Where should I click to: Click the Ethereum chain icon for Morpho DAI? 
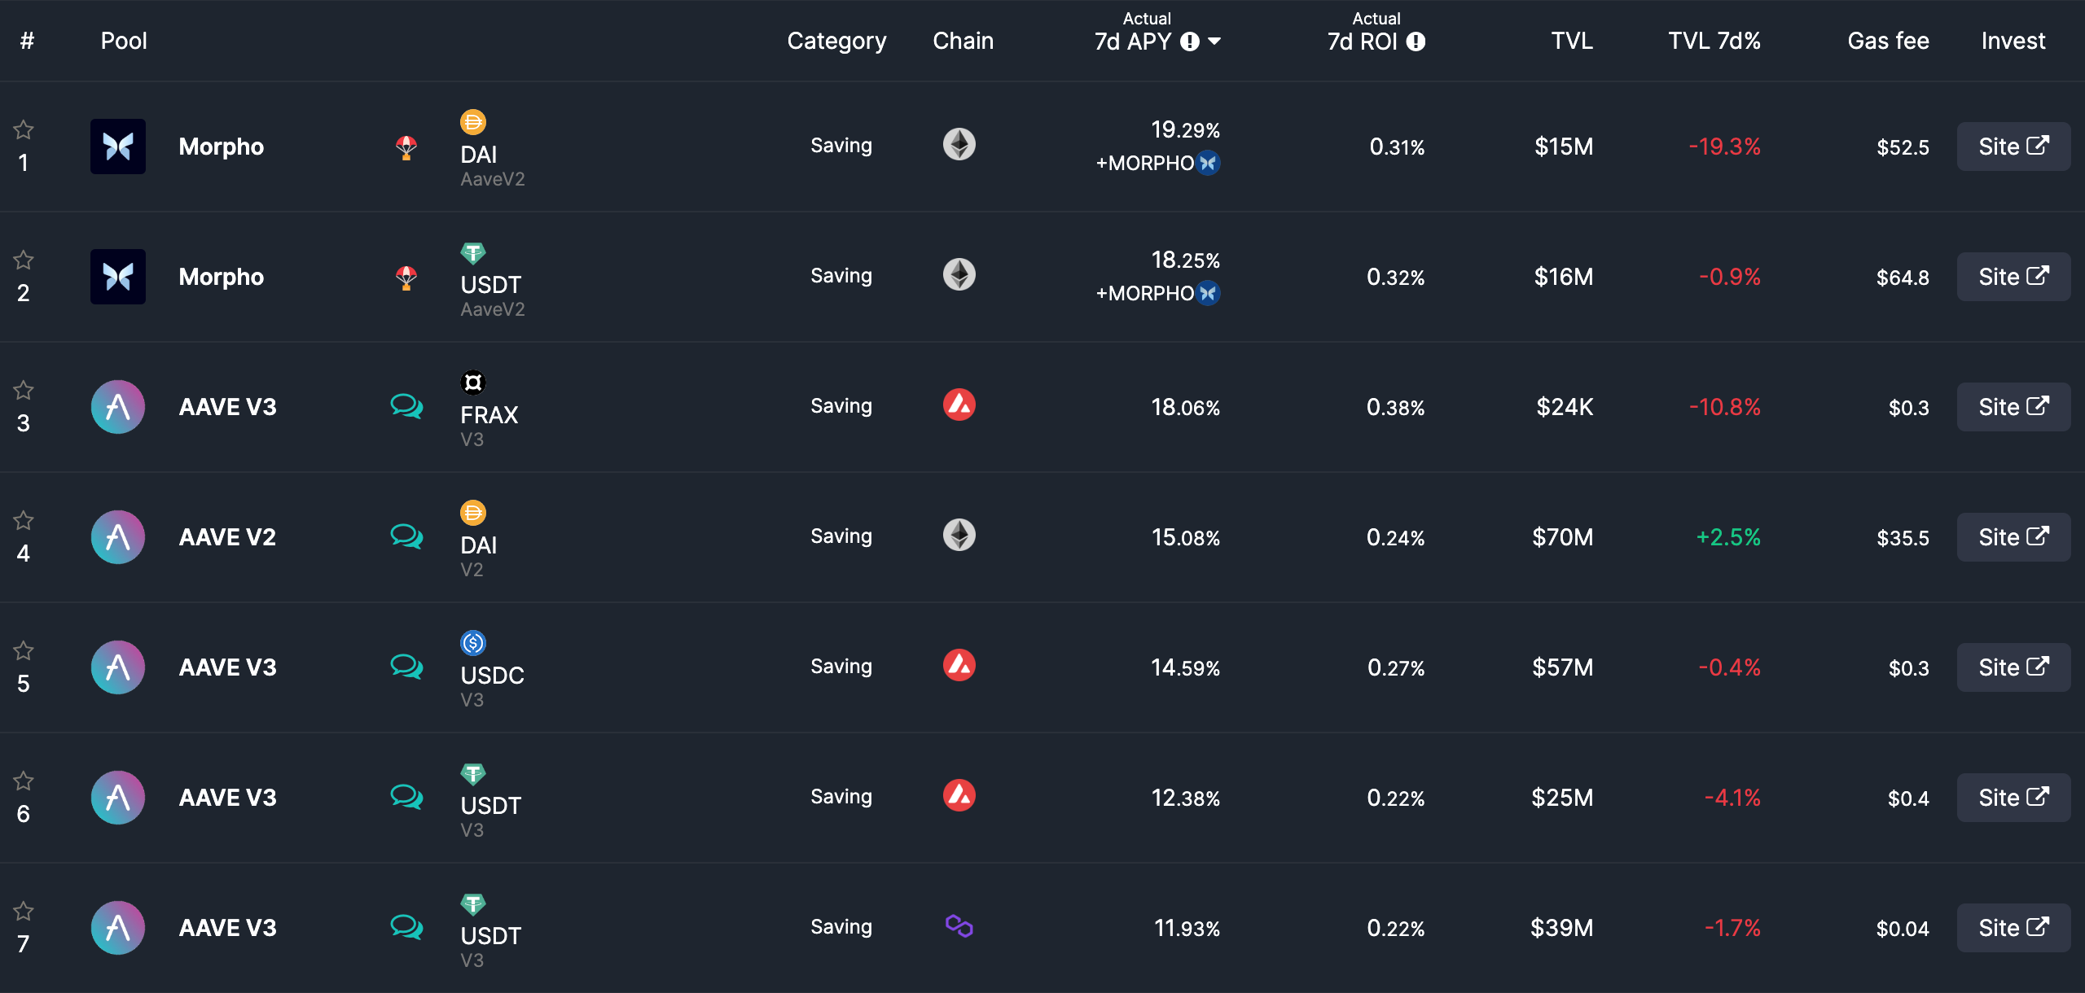[x=959, y=144]
